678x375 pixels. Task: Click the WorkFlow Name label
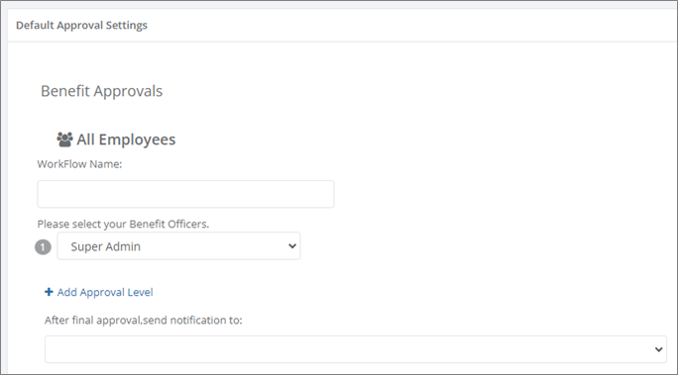click(79, 164)
